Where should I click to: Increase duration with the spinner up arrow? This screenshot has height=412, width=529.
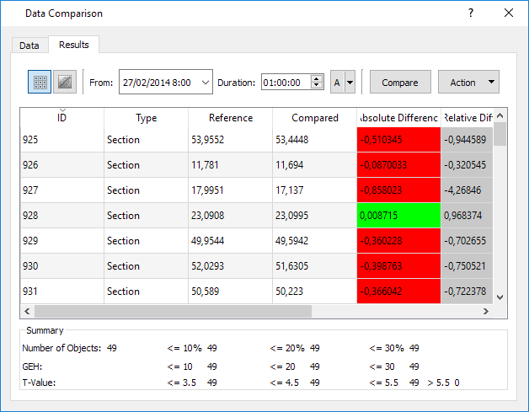click(x=317, y=78)
